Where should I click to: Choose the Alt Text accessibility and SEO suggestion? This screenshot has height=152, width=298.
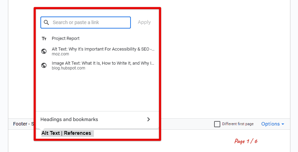point(97,51)
